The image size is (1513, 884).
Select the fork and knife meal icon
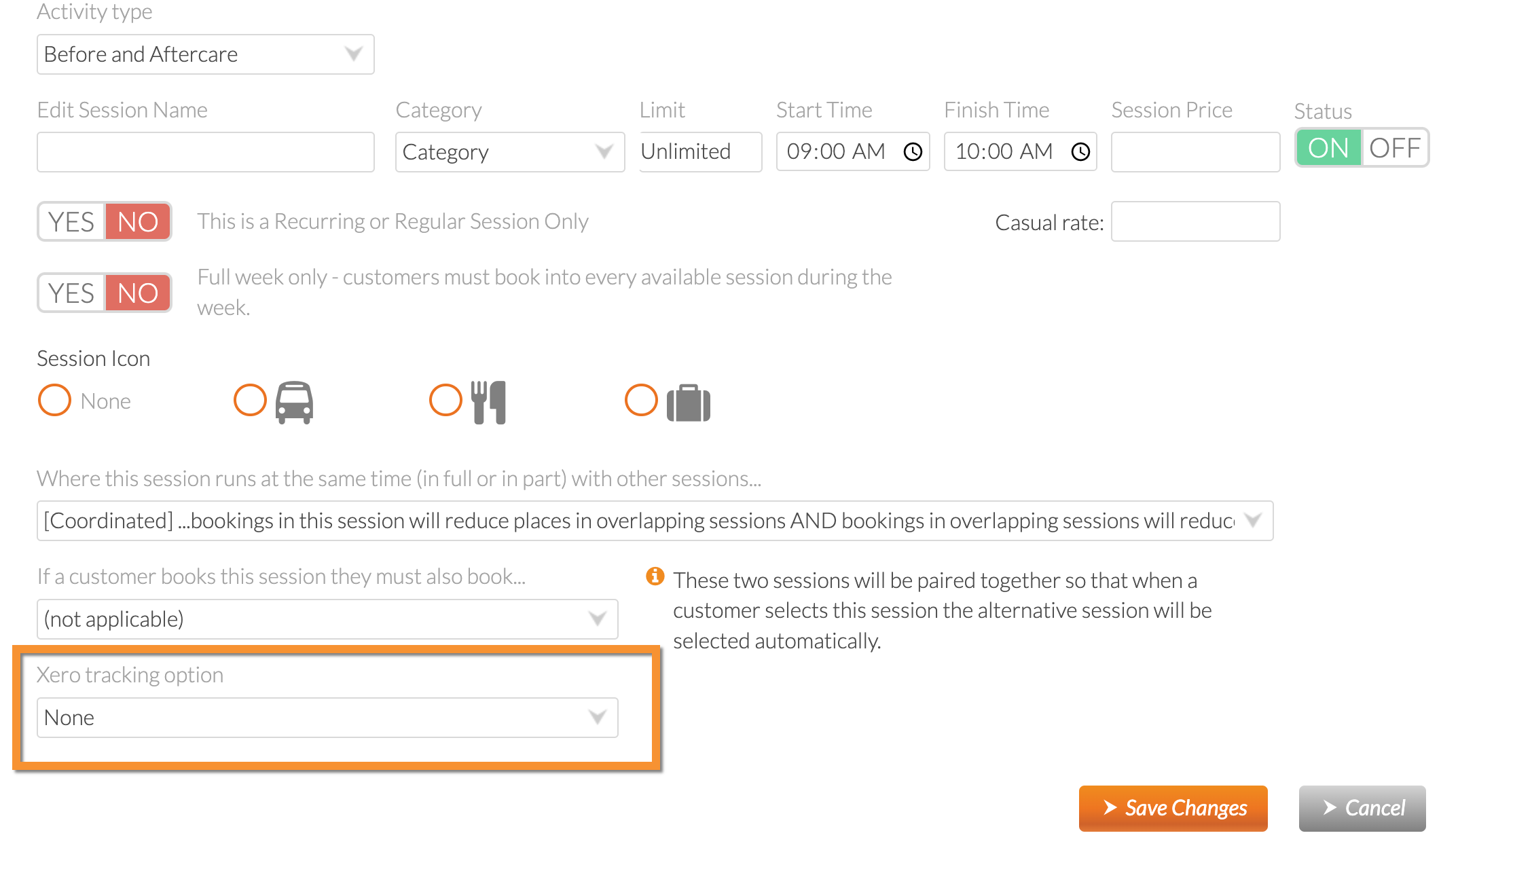tap(489, 402)
